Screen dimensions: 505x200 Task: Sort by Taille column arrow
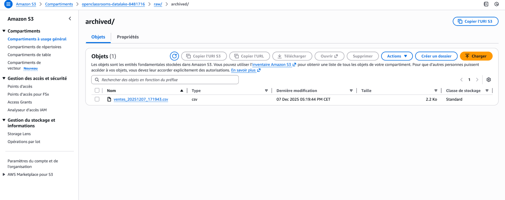(x=436, y=91)
